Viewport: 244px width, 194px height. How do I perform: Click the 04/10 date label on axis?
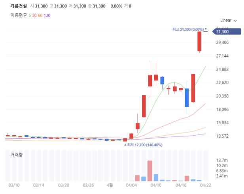click(x=156, y=185)
